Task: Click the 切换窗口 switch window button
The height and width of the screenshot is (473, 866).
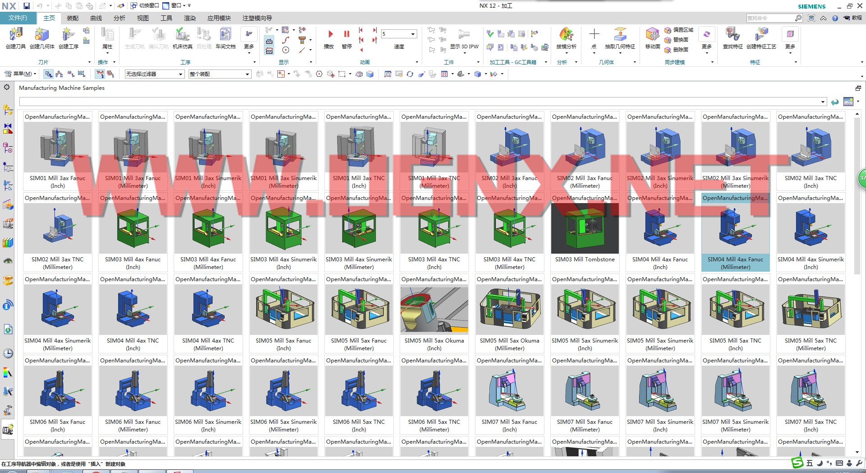Action: point(145,6)
